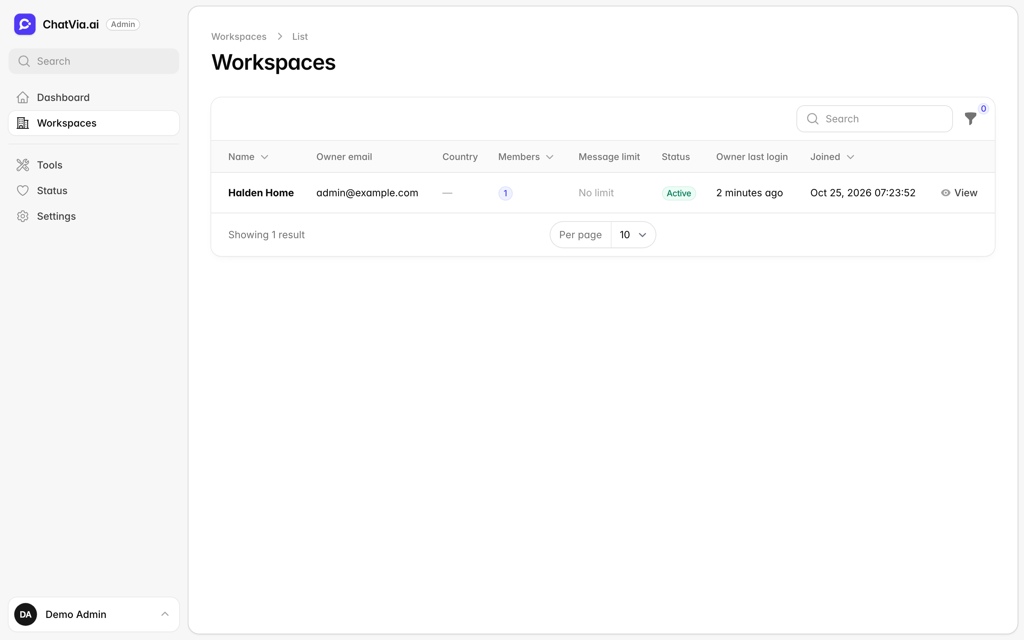This screenshot has height=640, width=1024.
Task: Click the List breadcrumb item
Action: pos(300,37)
